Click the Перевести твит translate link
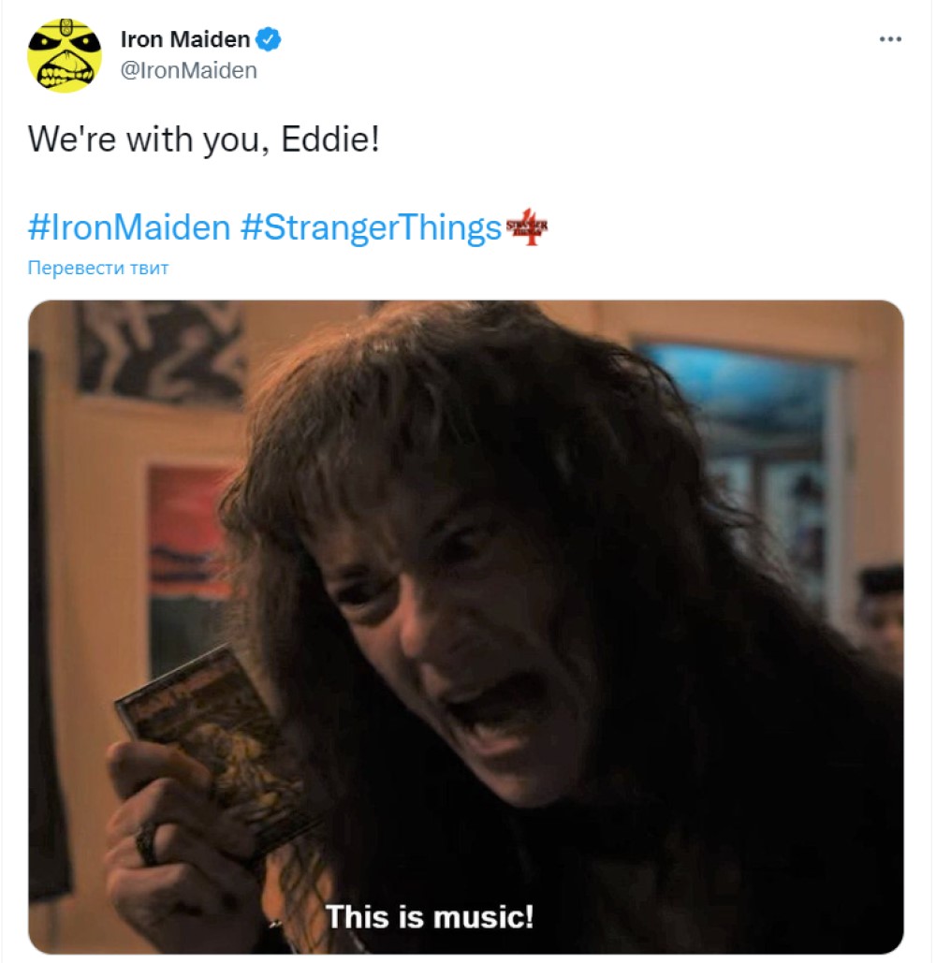This screenshot has height=963, width=936. [x=98, y=268]
